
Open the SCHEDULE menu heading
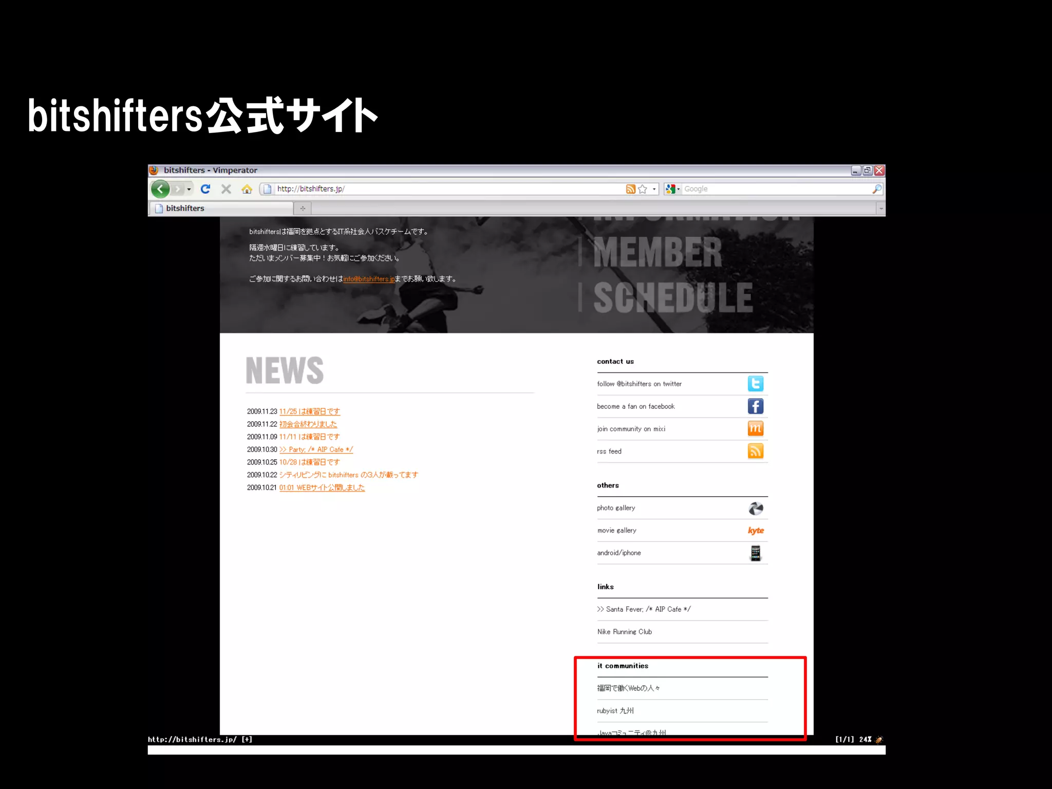tap(673, 297)
